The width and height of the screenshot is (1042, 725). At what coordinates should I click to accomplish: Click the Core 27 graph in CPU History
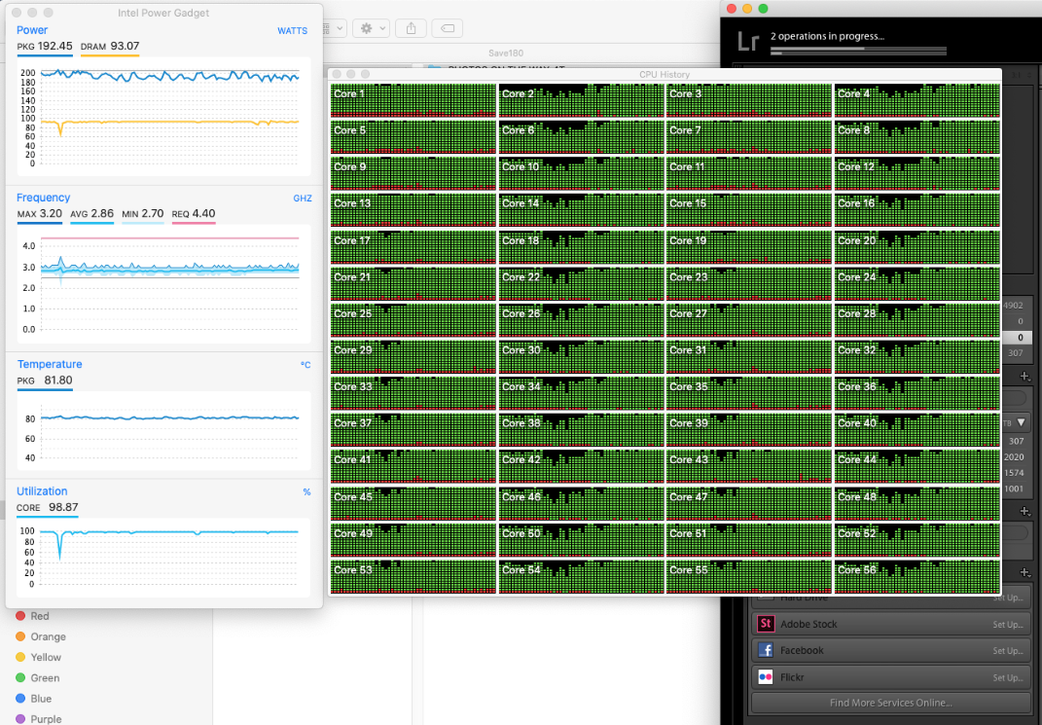[x=749, y=320]
